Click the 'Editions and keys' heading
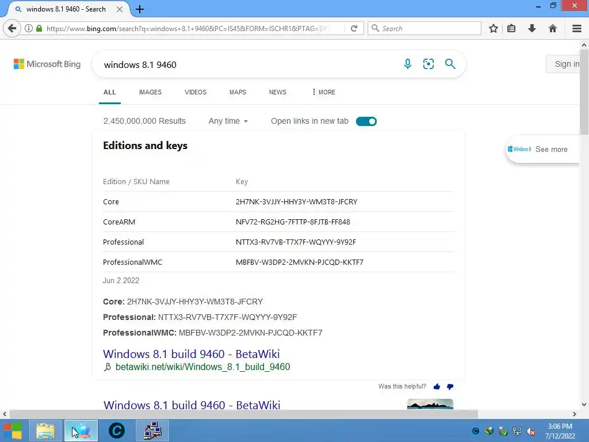Viewport: 589px width, 442px height. coord(145,146)
